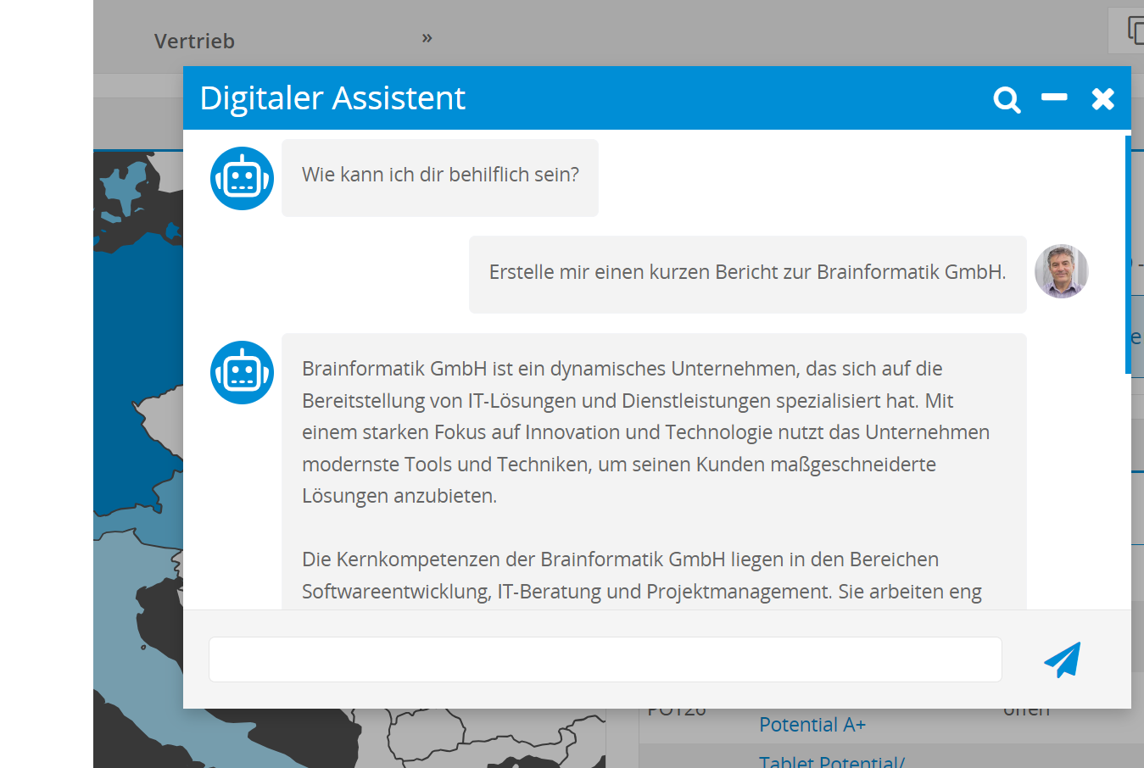Click the user profile photo in chat
1144x768 pixels.
[x=1061, y=271]
